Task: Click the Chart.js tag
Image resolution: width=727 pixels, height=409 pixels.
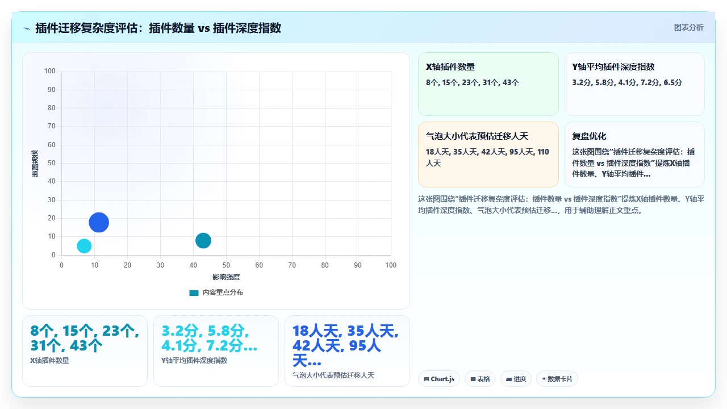Action: pyautogui.click(x=439, y=379)
